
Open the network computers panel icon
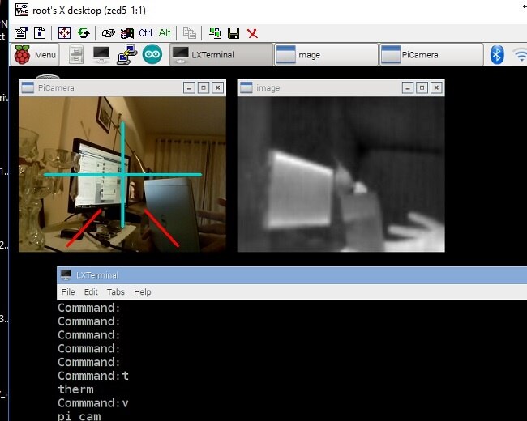pos(126,54)
